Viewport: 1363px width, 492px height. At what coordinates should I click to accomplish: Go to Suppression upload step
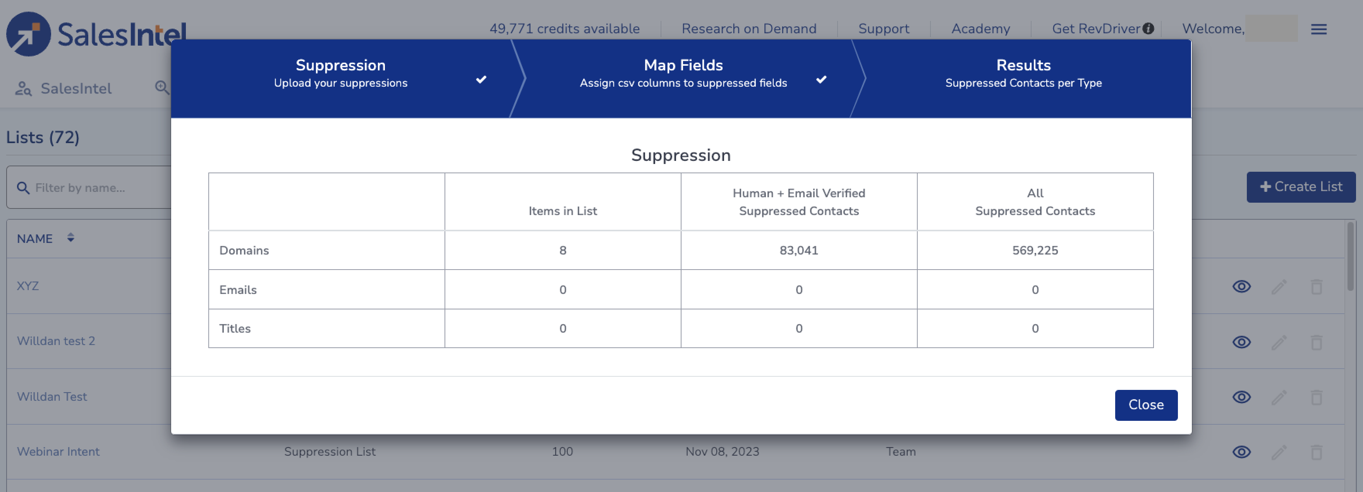pyautogui.click(x=341, y=73)
